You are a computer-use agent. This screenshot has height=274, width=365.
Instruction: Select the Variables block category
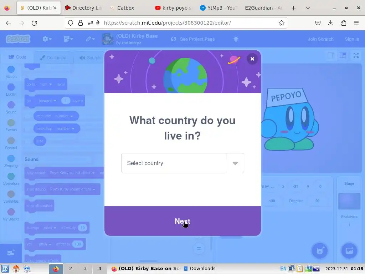11,197
